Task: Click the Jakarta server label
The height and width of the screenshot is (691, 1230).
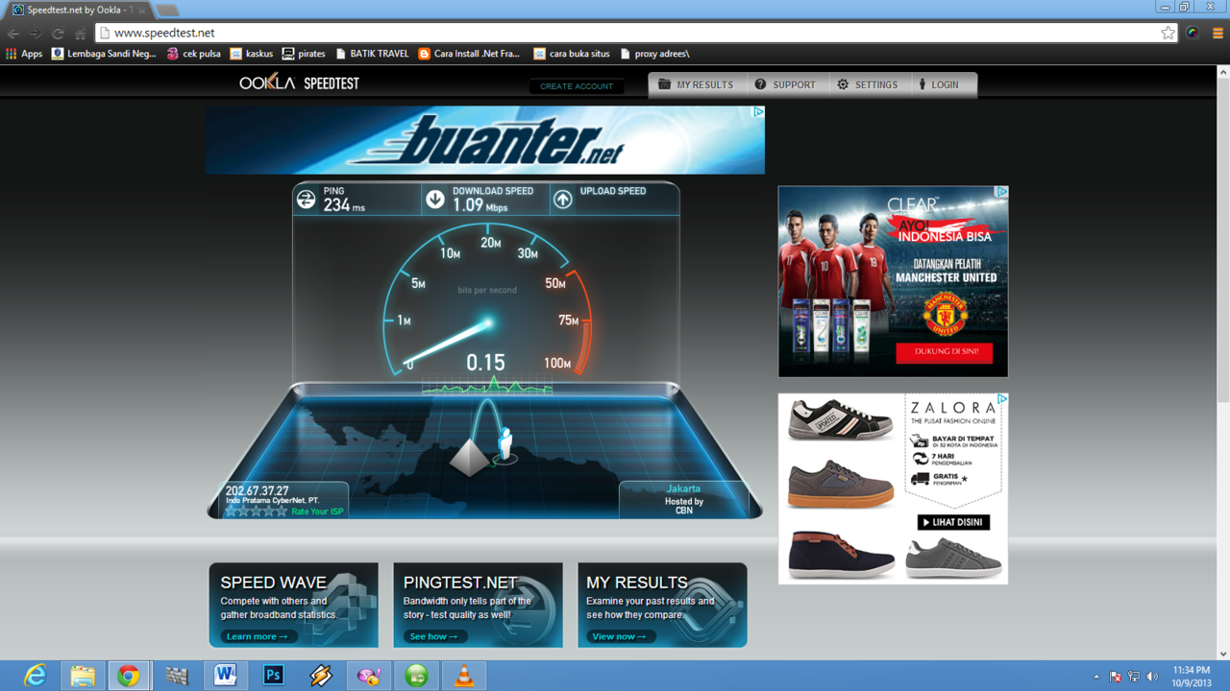Action: [683, 488]
